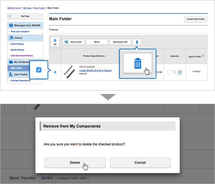Viewport: 215px width, 184px height.
Task: Click the small trash icon in toolbar
Action: [x=137, y=42]
